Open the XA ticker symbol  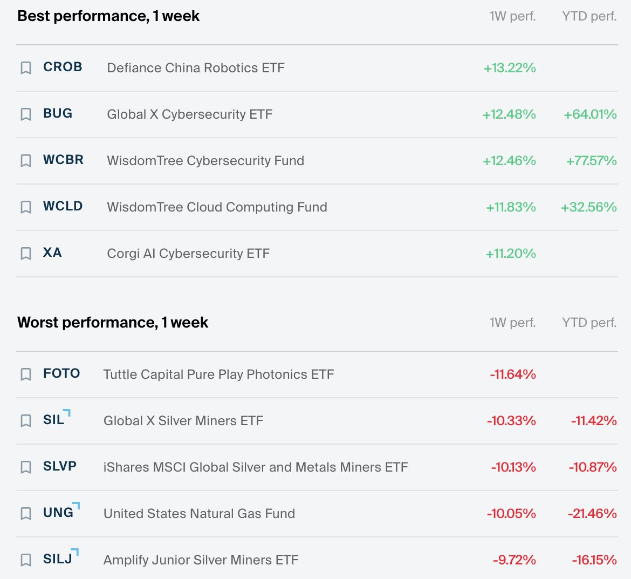[x=52, y=253]
